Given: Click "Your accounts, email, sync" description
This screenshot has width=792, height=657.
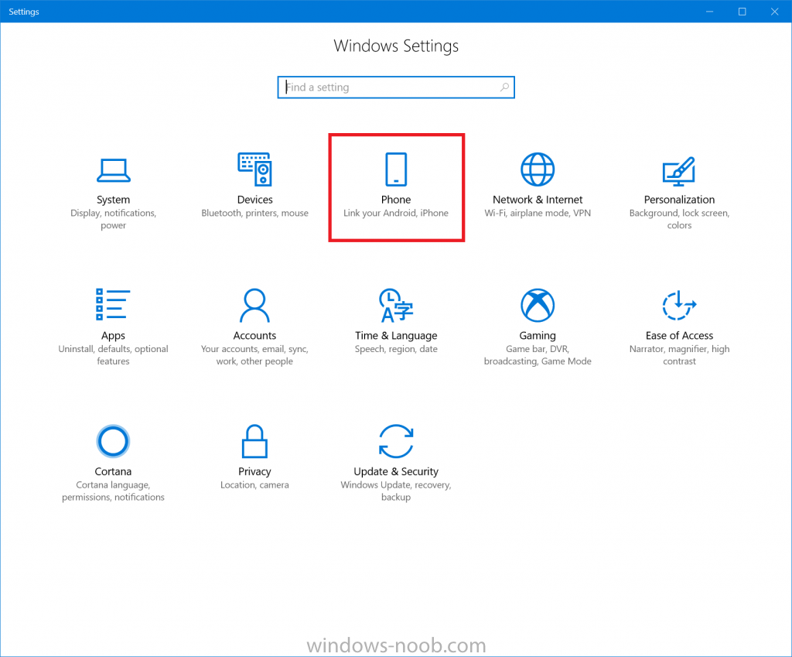Looking at the screenshot, I should tap(254, 355).
